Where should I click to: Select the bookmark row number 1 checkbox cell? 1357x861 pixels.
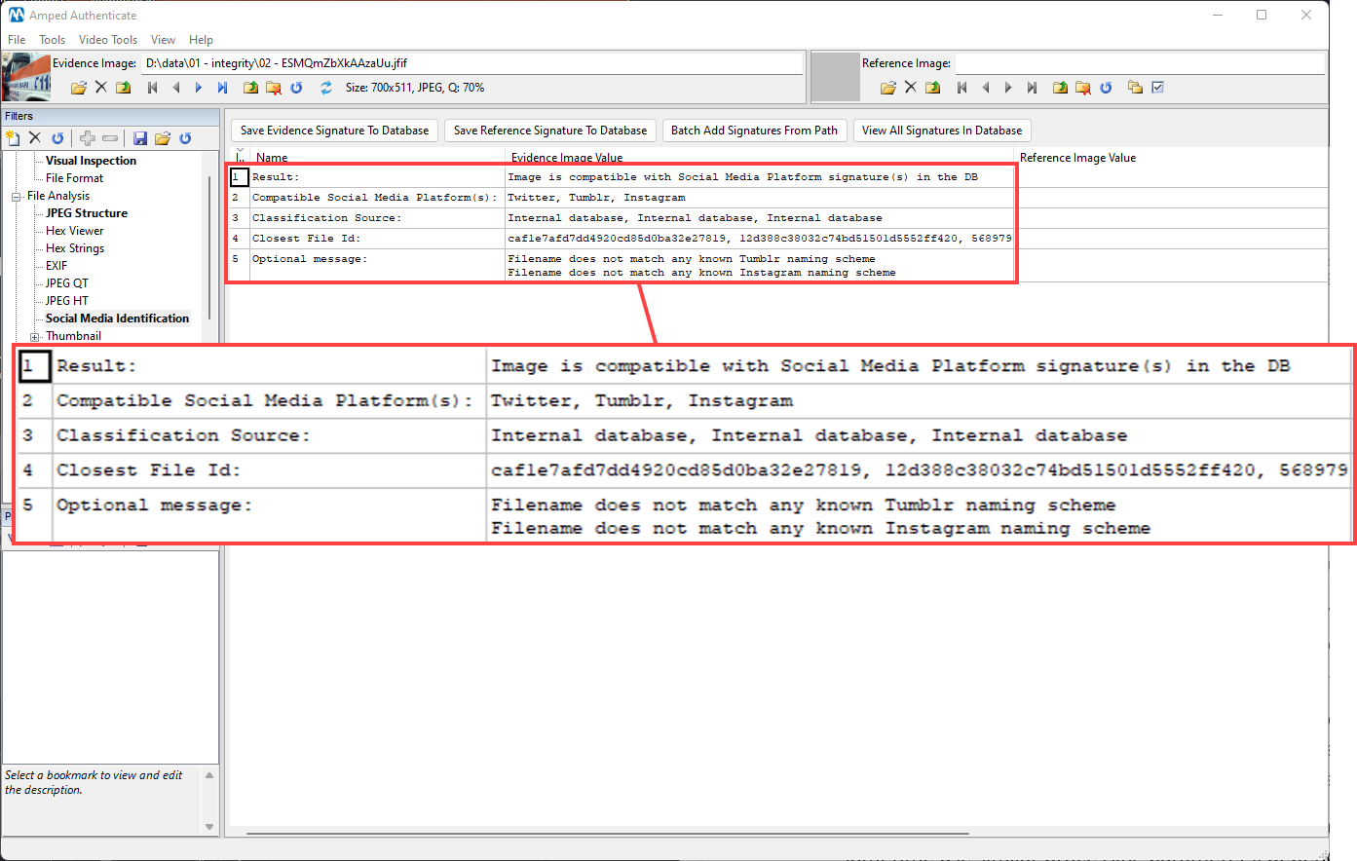tap(239, 176)
